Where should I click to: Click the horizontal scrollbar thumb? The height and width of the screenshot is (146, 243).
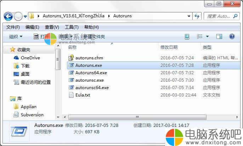pos(137,117)
